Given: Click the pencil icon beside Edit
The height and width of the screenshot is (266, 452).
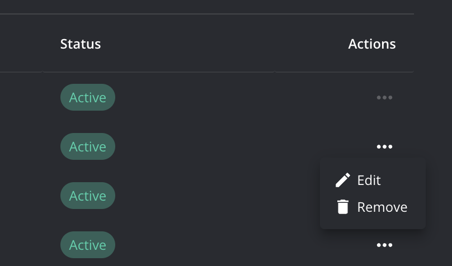Looking at the screenshot, I should click(342, 180).
